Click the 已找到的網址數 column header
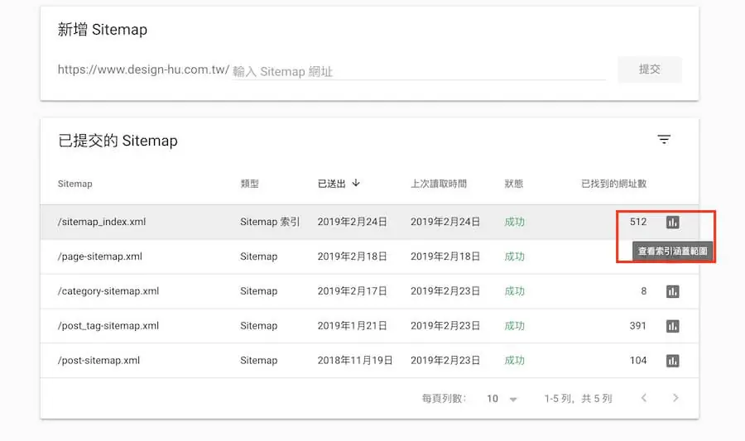This screenshot has height=441, width=745. point(614,184)
